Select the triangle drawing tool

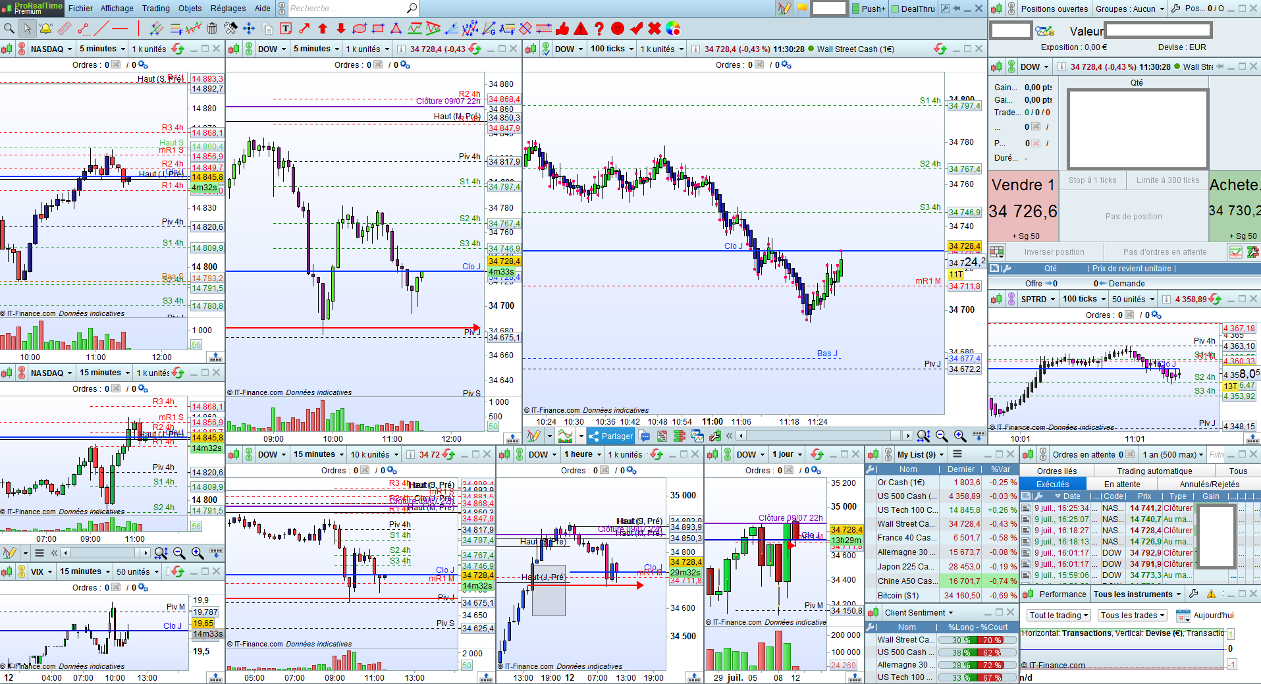tap(396, 28)
